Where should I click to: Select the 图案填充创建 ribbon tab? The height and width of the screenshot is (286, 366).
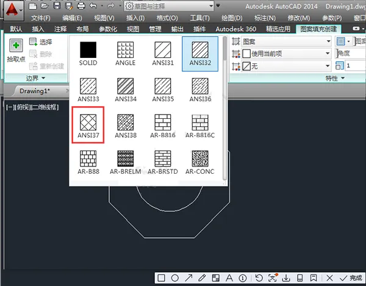(x=318, y=29)
